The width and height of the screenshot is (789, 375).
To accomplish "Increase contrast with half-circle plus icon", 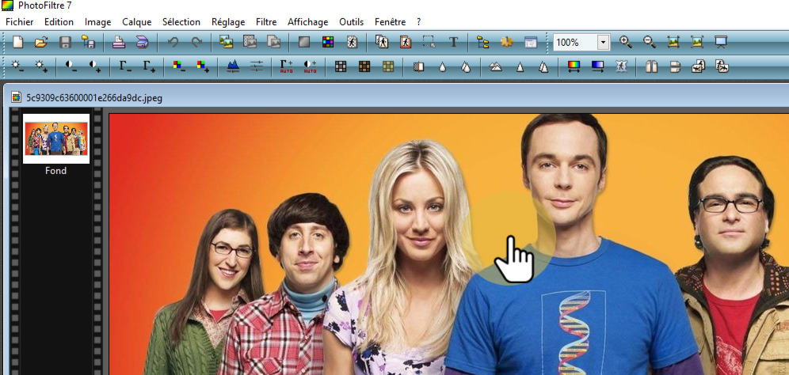I will pyautogui.click(x=95, y=66).
